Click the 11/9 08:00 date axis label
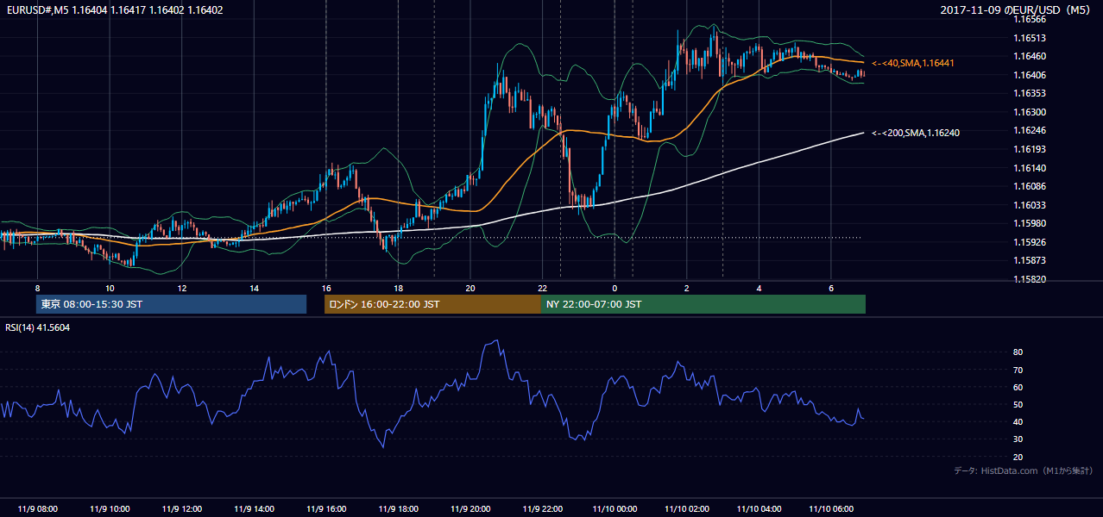 [37, 509]
